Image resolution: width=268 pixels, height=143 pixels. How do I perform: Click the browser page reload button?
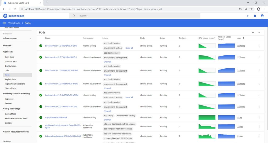[15, 9]
